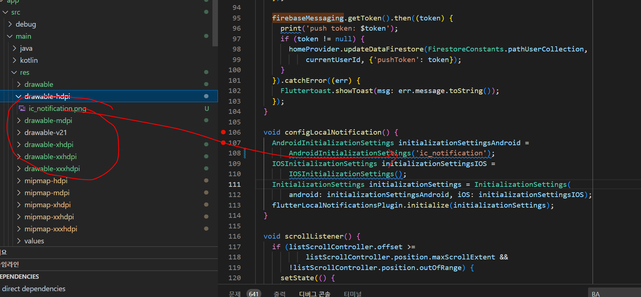Click the modified dot beside drawable-hdpi
This screenshot has height=297, width=641.
tap(206, 96)
